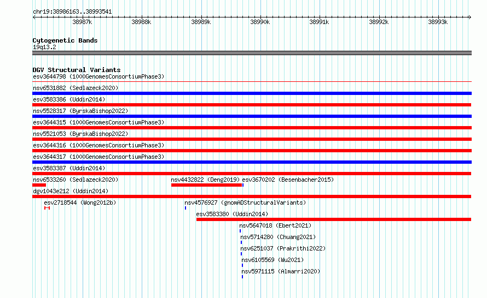Open the nsv6531882 (Sedlazeck2020) label
This screenshot has width=487, height=298.
pos(76,88)
